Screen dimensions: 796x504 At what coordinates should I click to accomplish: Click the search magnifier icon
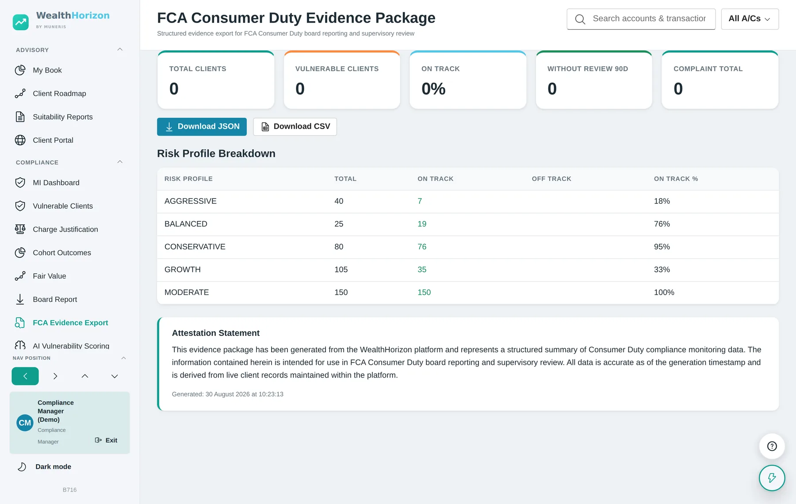580,19
